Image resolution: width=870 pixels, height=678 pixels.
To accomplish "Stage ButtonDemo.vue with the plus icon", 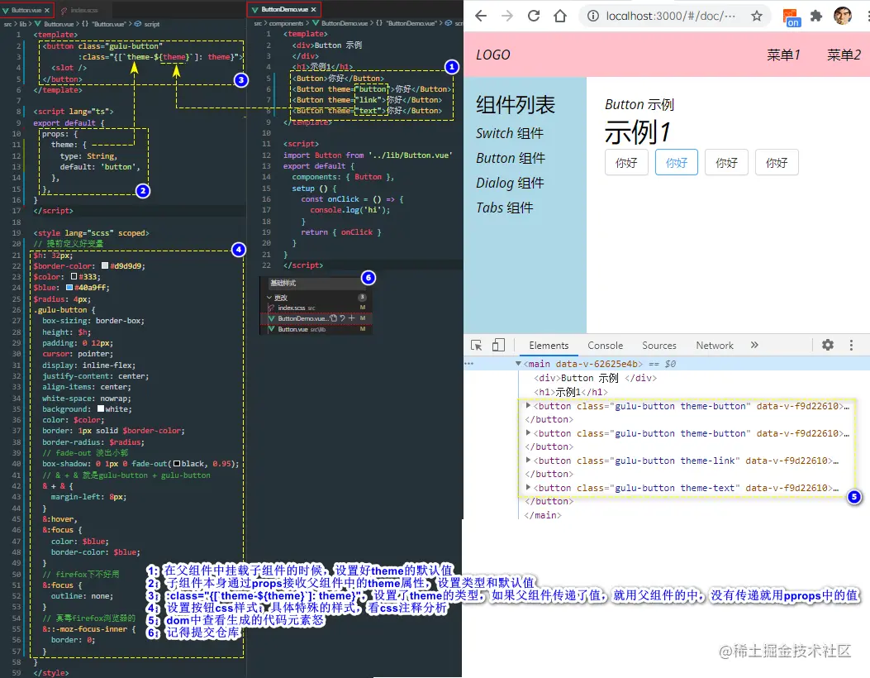I will pyautogui.click(x=351, y=318).
